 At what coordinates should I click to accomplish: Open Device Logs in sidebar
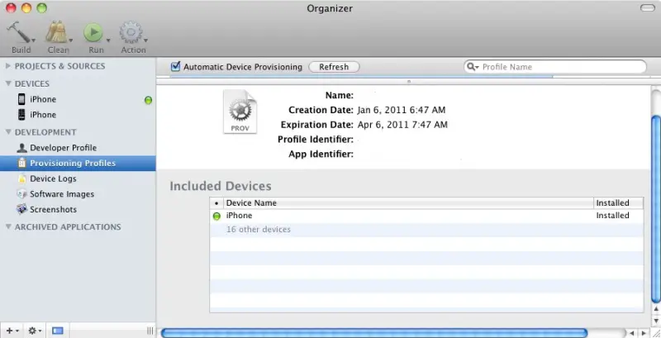click(53, 179)
